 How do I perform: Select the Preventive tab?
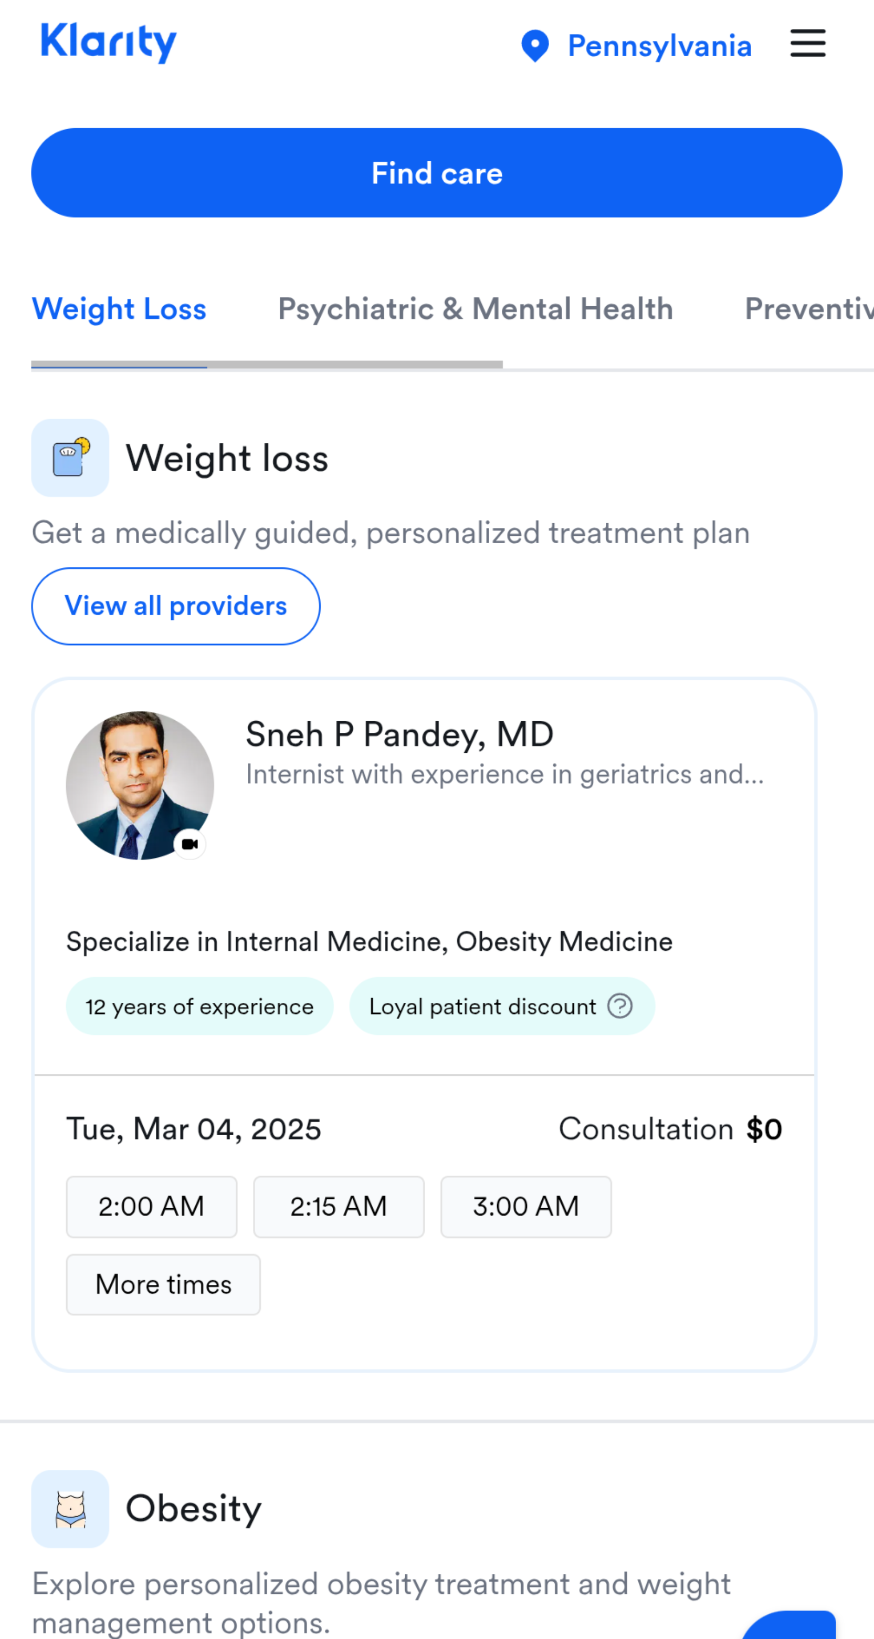pos(809,309)
